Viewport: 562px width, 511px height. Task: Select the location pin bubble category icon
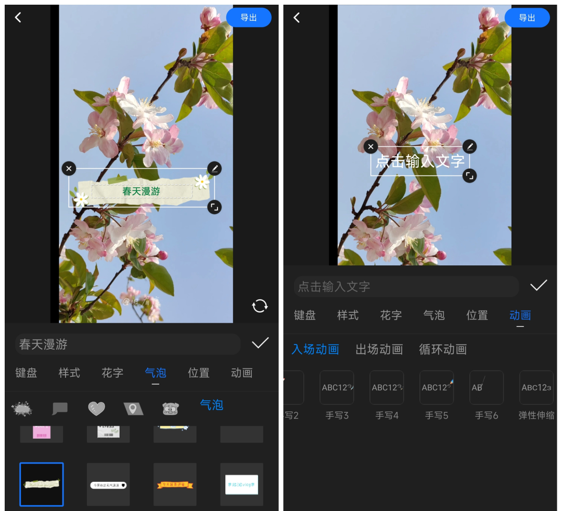pyautogui.click(x=133, y=408)
